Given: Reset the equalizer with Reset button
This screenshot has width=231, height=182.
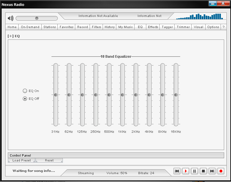Looking at the screenshot, I should tap(49, 160).
